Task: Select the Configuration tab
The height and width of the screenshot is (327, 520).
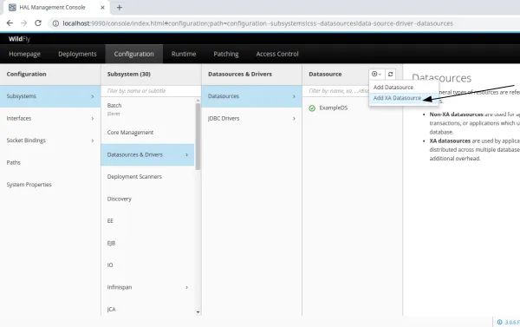Action: (x=134, y=54)
